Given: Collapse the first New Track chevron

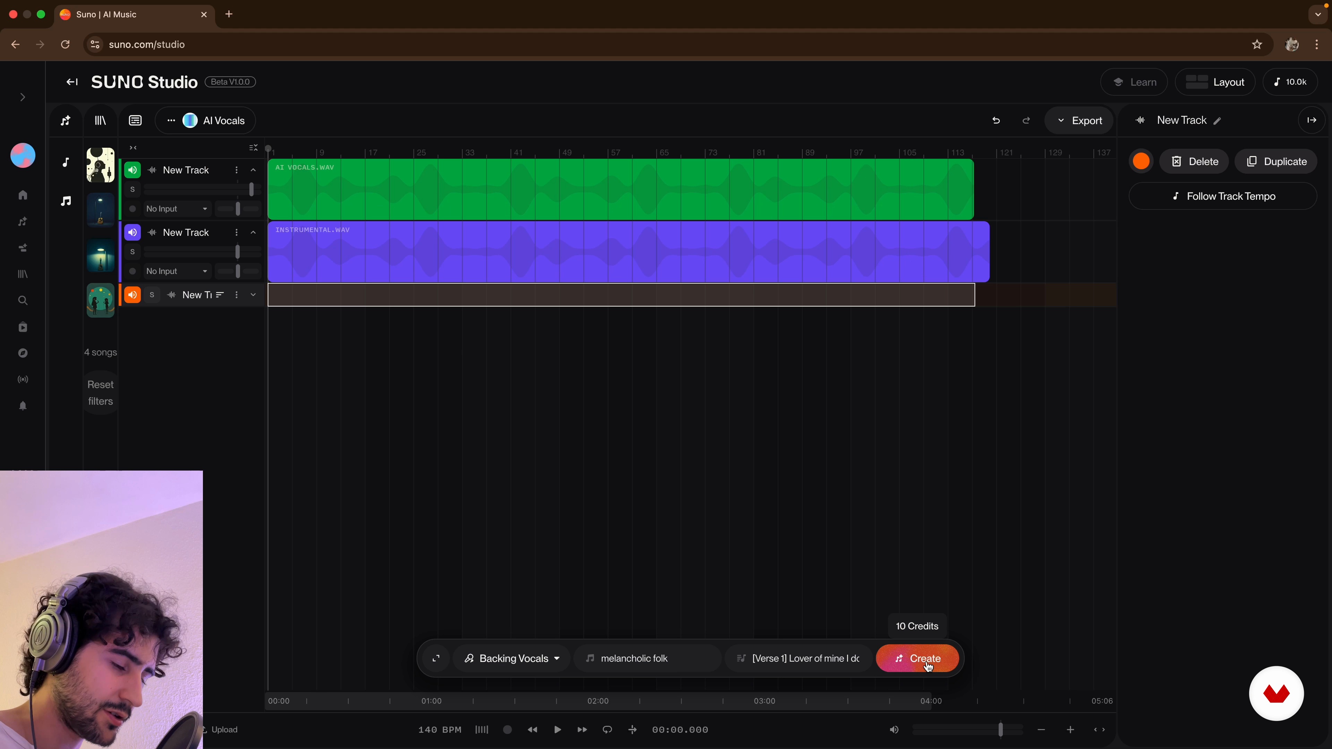Looking at the screenshot, I should 253,170.
